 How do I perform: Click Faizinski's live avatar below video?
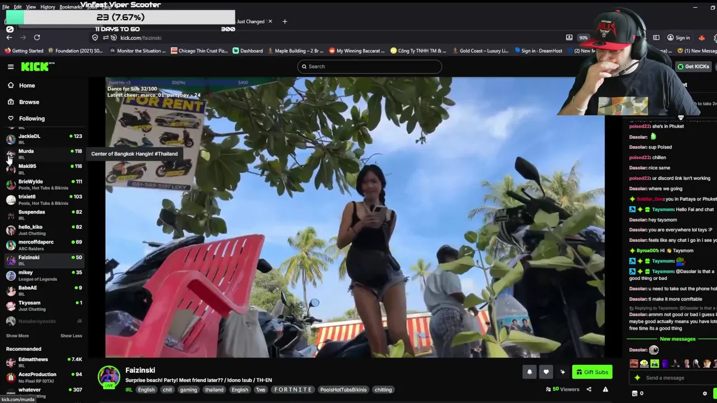click(109, 377)
